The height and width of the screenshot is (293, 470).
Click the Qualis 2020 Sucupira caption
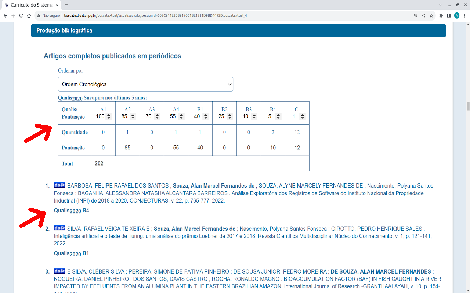(102, 98)
